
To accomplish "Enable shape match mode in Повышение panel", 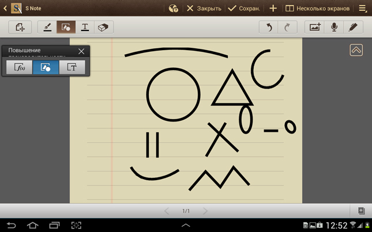I will [46, 67].
